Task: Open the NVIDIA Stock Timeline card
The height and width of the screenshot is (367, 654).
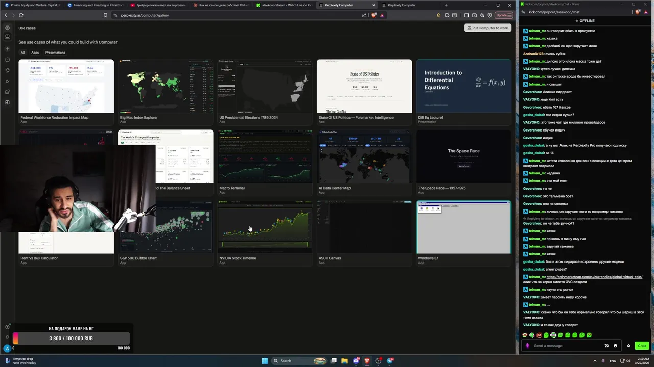Action: tap(265, 232)
